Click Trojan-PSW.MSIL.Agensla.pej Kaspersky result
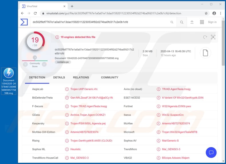 point(88,123)
